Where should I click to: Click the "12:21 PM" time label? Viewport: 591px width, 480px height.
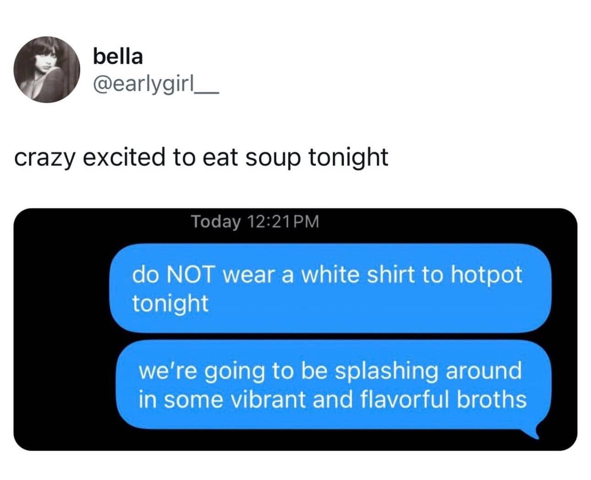click(x=283, y=221)
